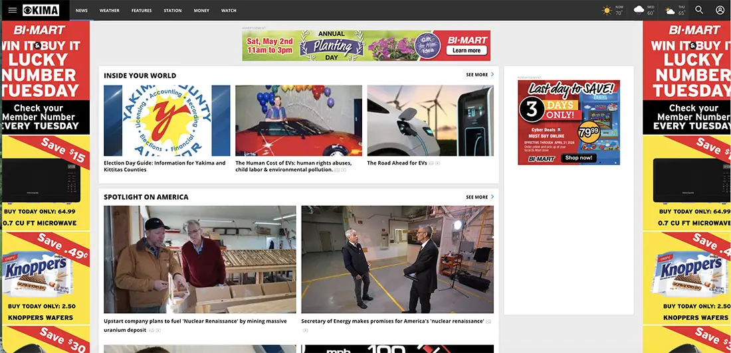Viewport: 731px width, 353px height.
Task: Click left Bi-Mart Lucky Number Tuesday ad
Action: [45, 78]
